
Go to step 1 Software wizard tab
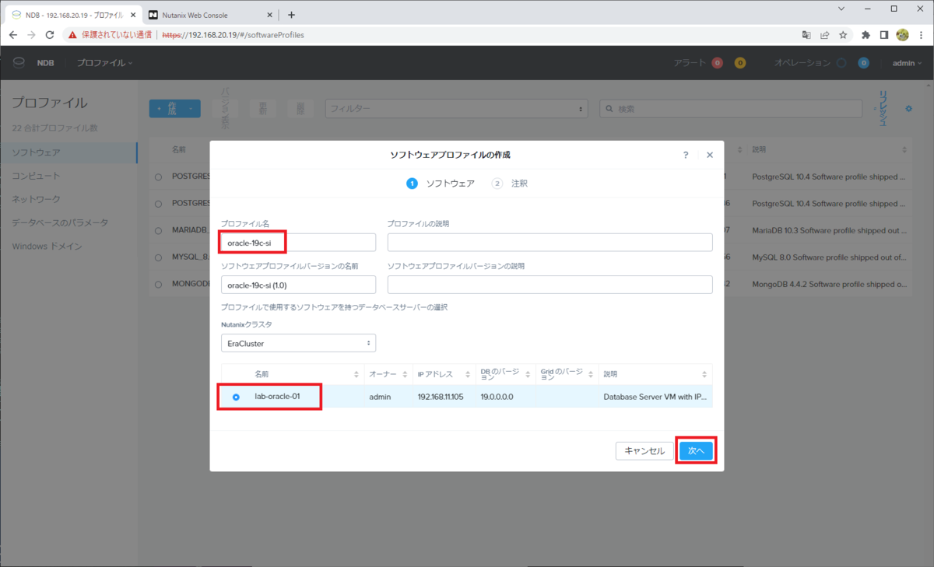[441, 184]
